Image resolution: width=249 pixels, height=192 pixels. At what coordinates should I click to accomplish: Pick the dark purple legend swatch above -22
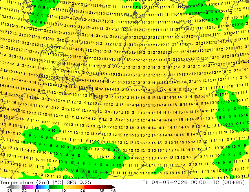pos(23,187)
